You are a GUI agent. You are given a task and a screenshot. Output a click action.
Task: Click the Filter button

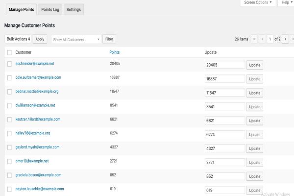tap(109, 39)
